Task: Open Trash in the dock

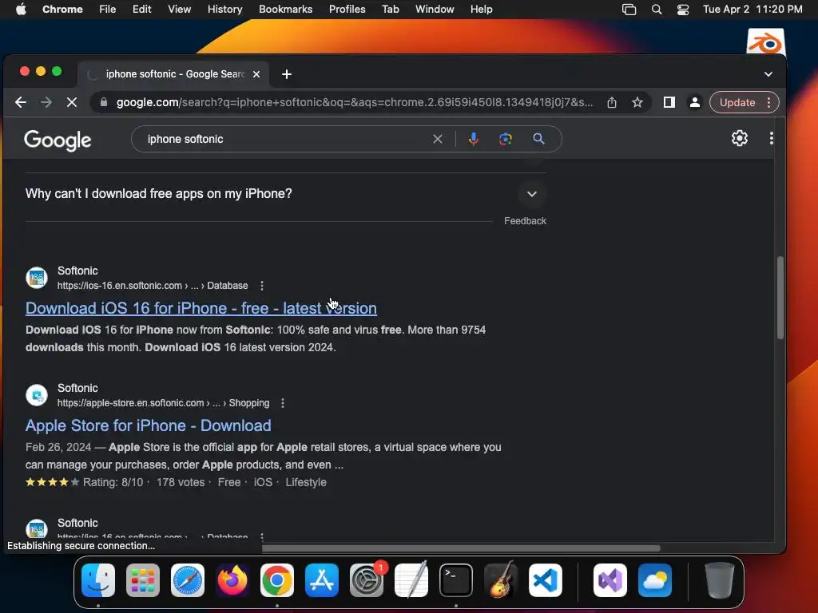Action: (720, 580)
